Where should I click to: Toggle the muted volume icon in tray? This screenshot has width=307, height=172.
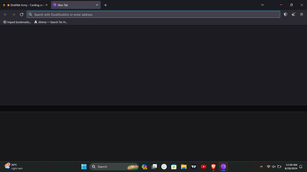274,167
